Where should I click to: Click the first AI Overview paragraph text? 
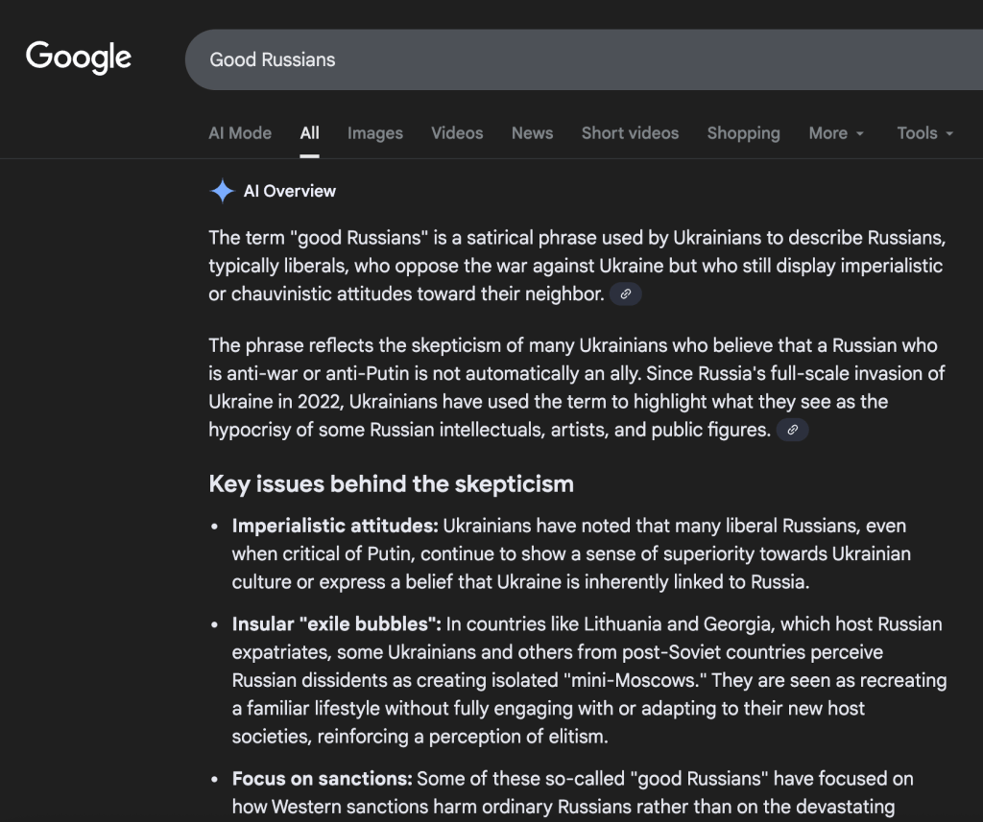click(x=575, y=266)
